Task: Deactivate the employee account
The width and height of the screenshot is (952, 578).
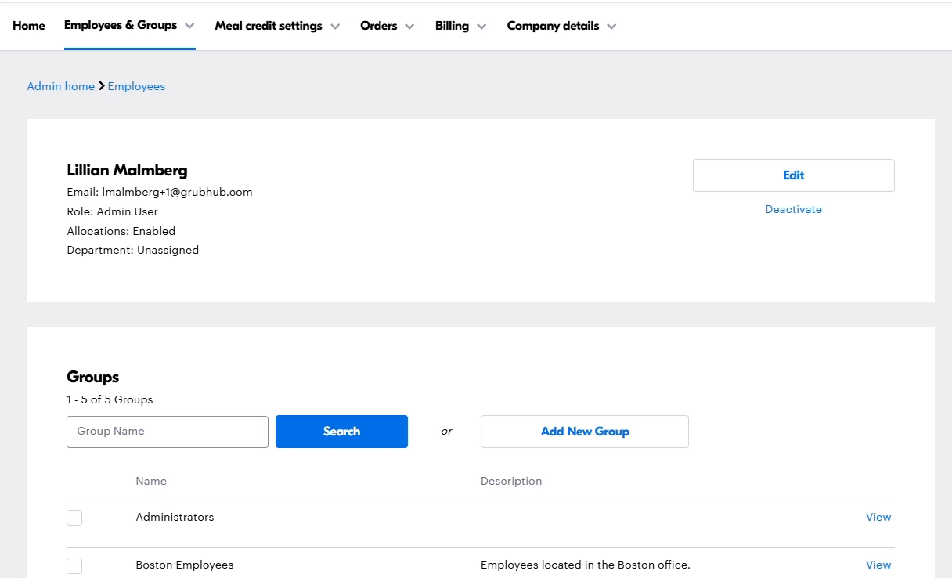Action: click(793, 209)
